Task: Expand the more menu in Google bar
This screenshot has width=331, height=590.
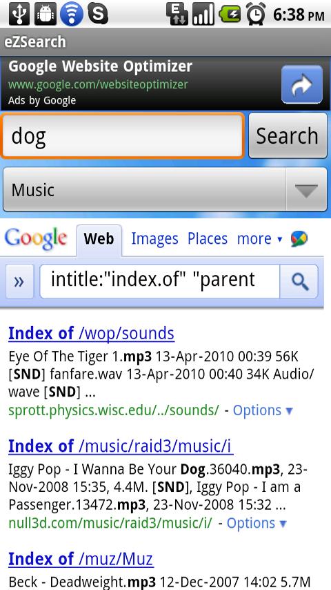Action: click(x=259, y=239)
